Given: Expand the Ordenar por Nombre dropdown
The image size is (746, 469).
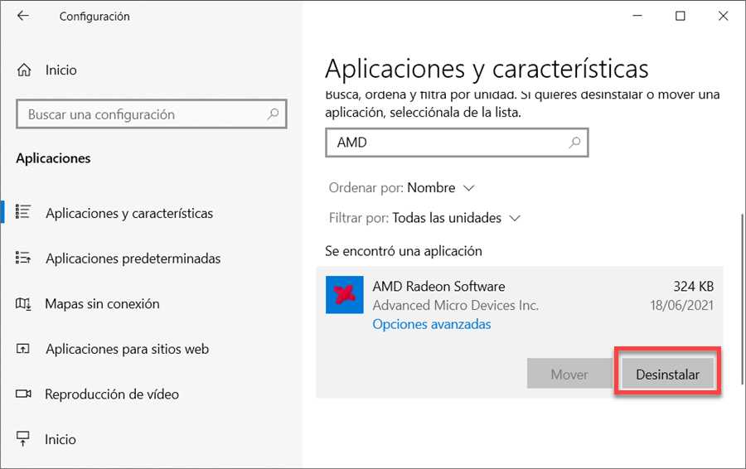Looking at the screenshot, I should 401,188.
